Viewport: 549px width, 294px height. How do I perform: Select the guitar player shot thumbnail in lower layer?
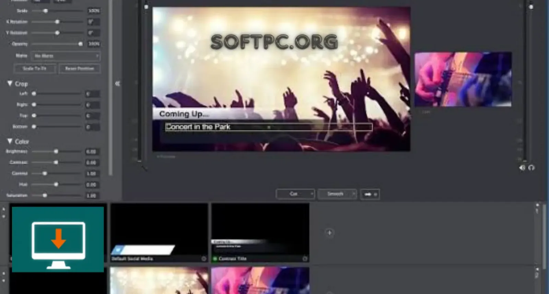coord(260,281)
